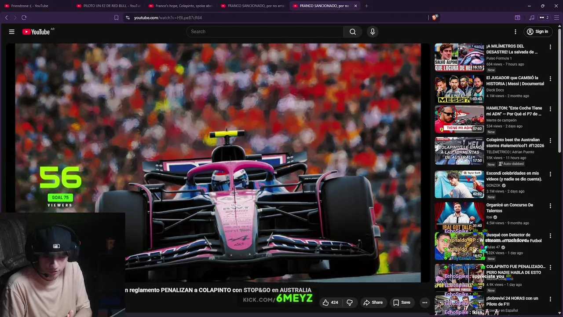
Task: Open a new browser tab
Action: coord(366,6)
